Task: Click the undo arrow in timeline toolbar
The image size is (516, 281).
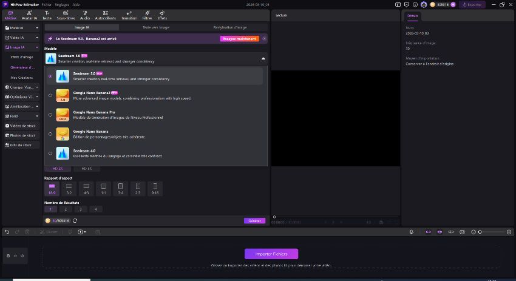Action: pyautogui.click(x=7, y=232)
